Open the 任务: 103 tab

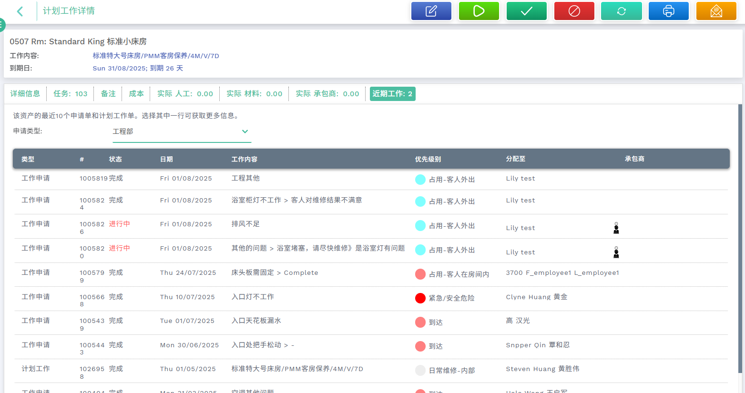pyautogui.click(x=71, y=94)
